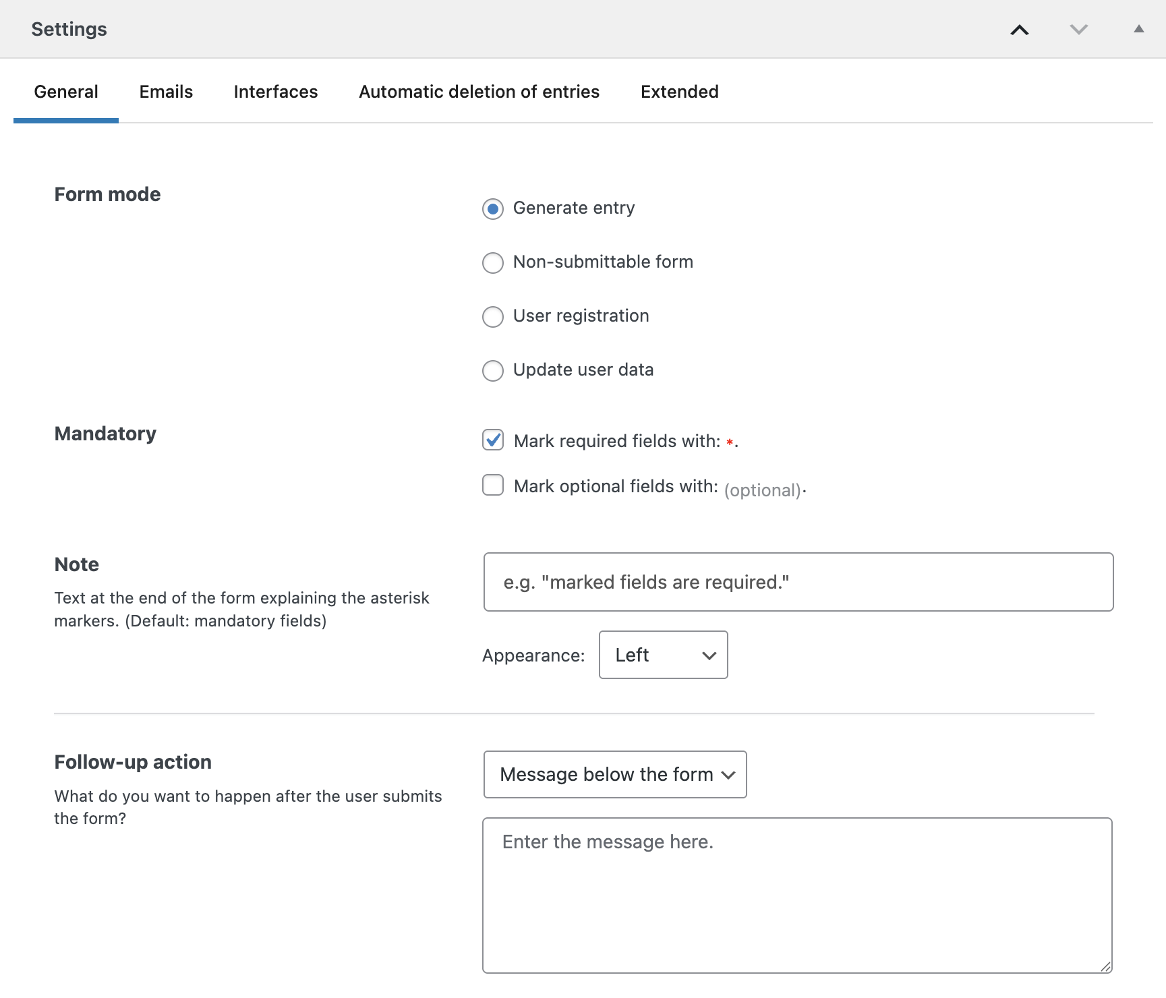Select the General tab

tap(65, 92)
